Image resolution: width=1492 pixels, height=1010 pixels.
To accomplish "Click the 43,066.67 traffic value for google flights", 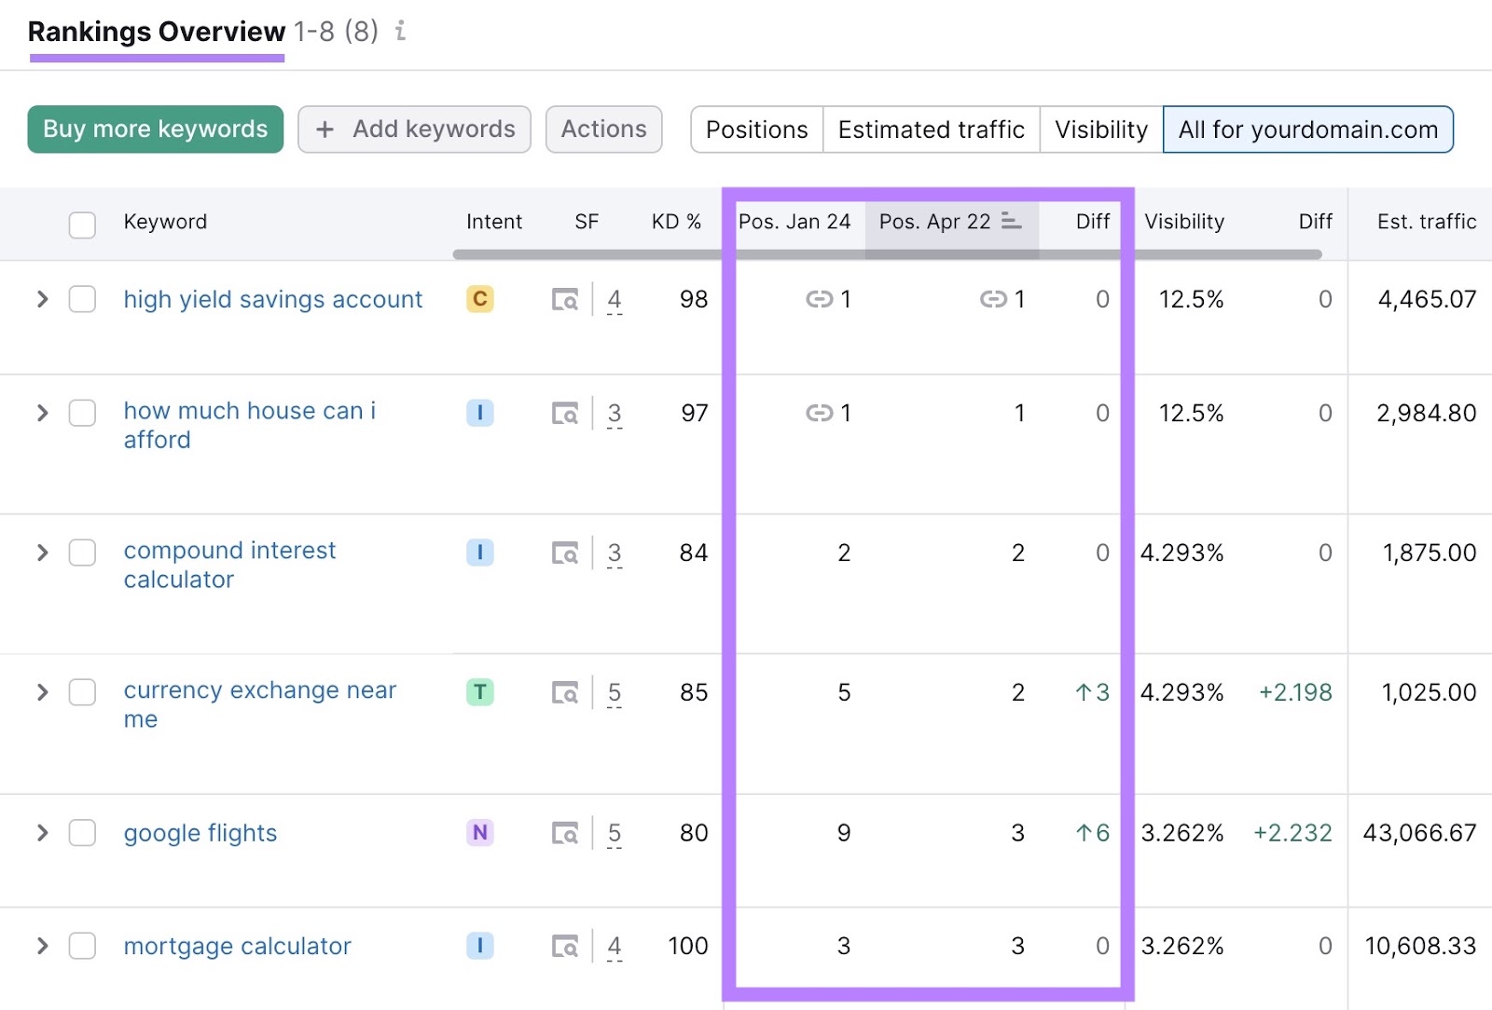I will (1419, 833).
